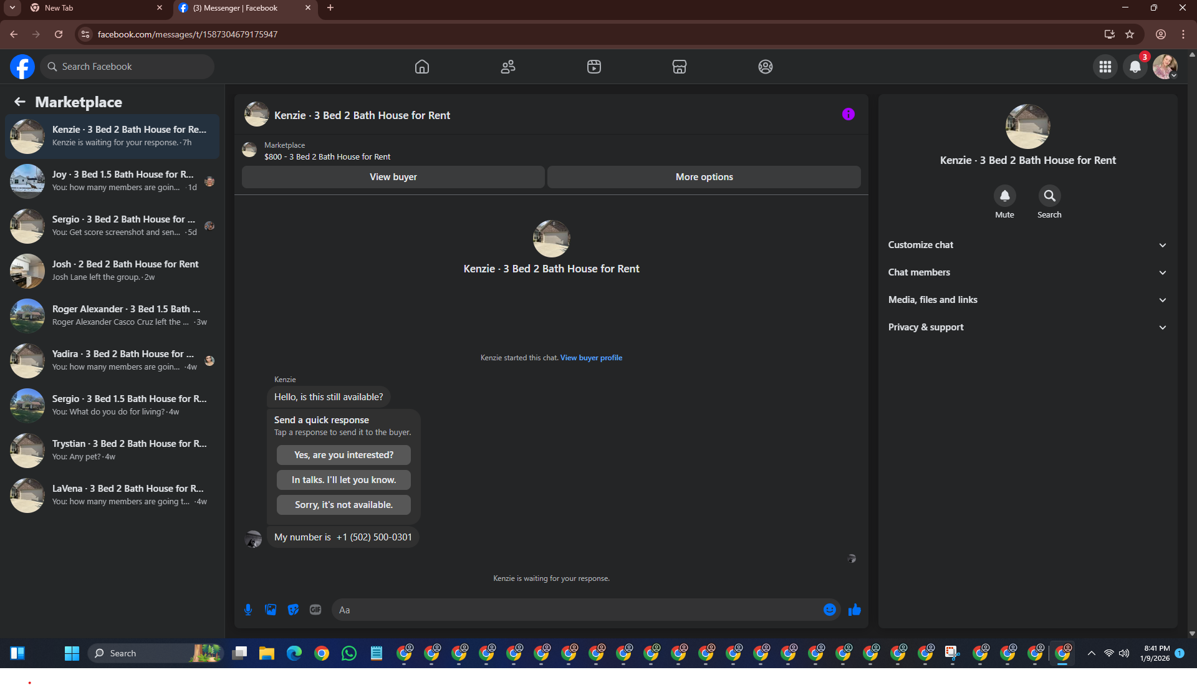The image size is (1197, 685).
Task: Attach a file with photo icon
Action: pyautogui.click(x=271, y=610)
